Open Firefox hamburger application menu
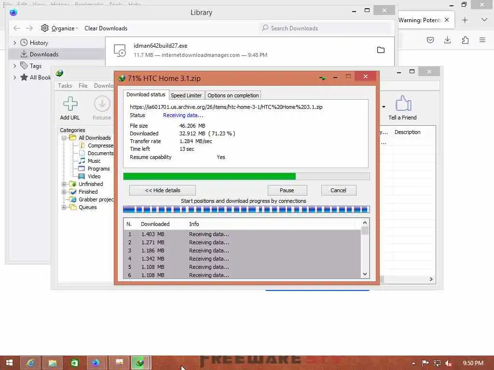This screenshot has width=494, height=370. pos(482,40)
